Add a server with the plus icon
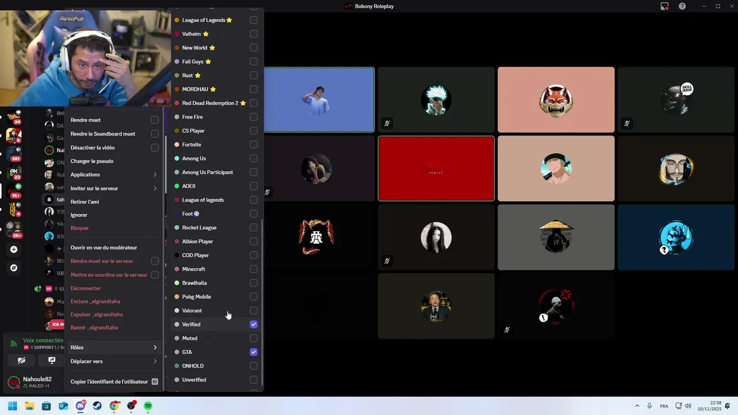Screen dimensions: 738x415 click(x=14, y=250)
